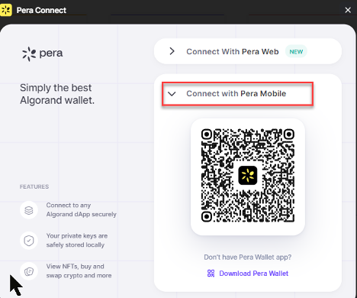The image size is (357, 298).
Task: Click Connect with Pera Mobile header
Action: 237,94
